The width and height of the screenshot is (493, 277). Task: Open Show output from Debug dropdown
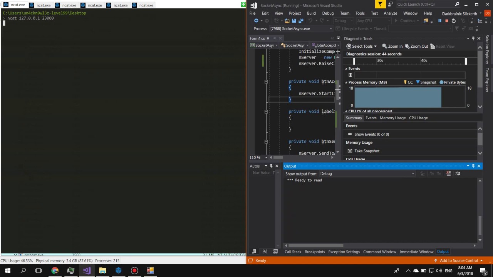[413, 174]
